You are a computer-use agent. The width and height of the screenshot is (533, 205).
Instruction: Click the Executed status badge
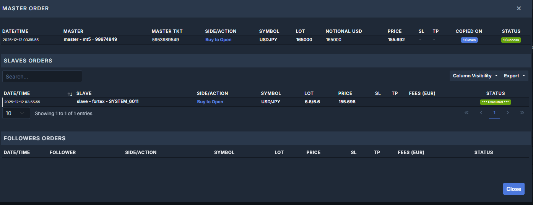(495, 102)
